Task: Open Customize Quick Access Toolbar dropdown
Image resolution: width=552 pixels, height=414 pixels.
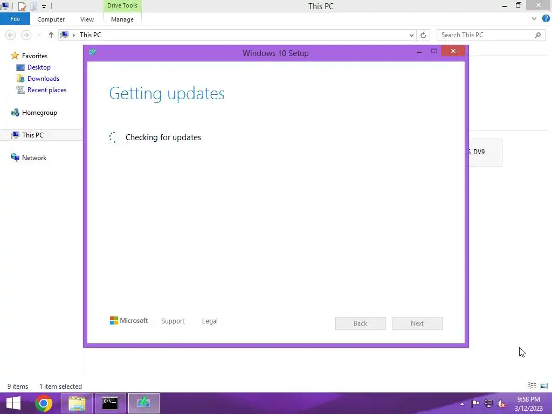Action: (x=44, y=6)
